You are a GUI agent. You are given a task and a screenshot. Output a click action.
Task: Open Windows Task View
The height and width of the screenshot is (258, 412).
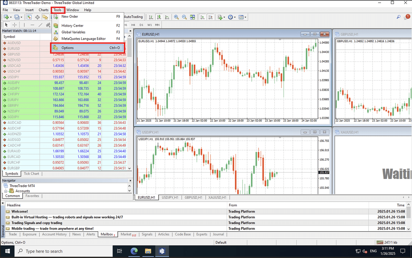(119, 251)
